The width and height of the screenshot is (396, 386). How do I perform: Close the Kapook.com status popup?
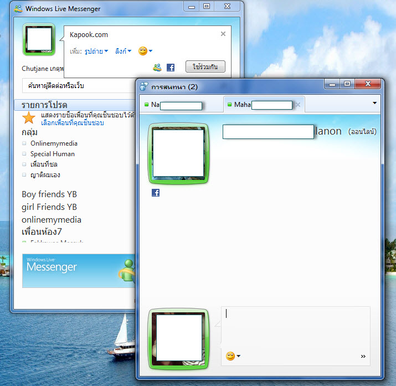pyautogui.click(x=223, y=34)
